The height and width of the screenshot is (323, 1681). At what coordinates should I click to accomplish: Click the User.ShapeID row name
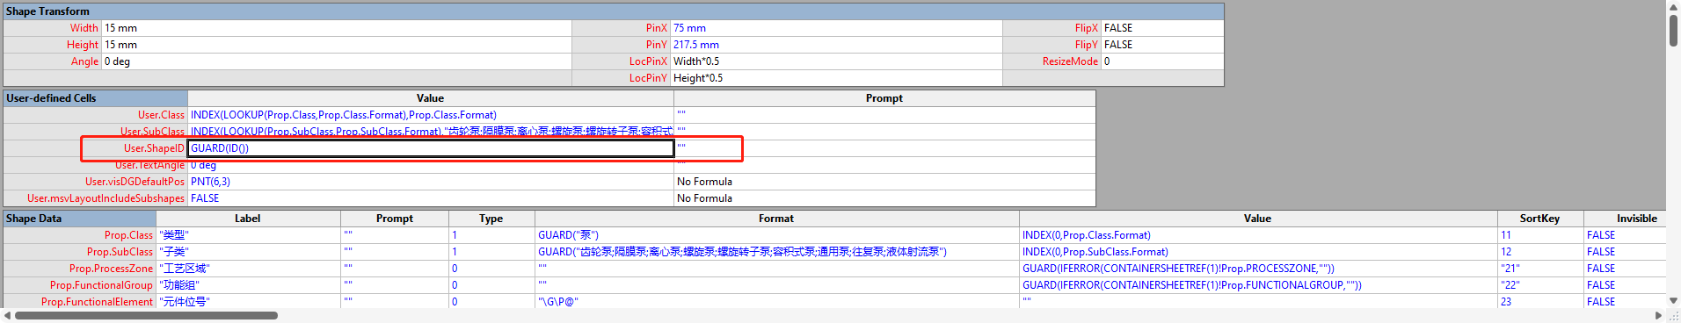point(154,148)
